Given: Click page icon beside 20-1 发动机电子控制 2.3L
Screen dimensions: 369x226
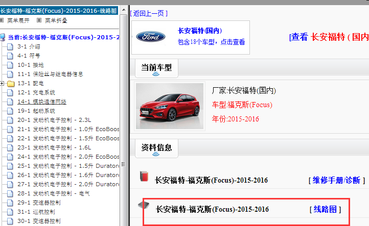Looking at the screenshot, I should [x=10, y=120].
